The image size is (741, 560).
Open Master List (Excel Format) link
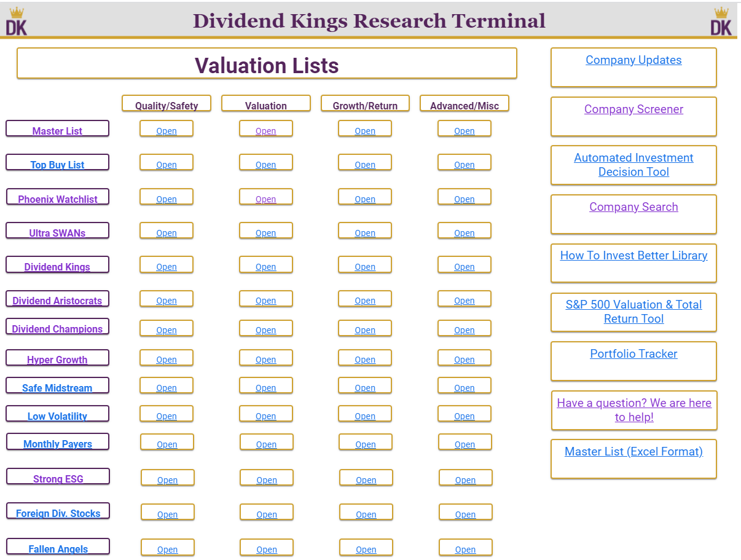click(633, 452)
